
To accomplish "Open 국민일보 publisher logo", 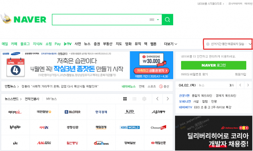I will click(44, 112).
